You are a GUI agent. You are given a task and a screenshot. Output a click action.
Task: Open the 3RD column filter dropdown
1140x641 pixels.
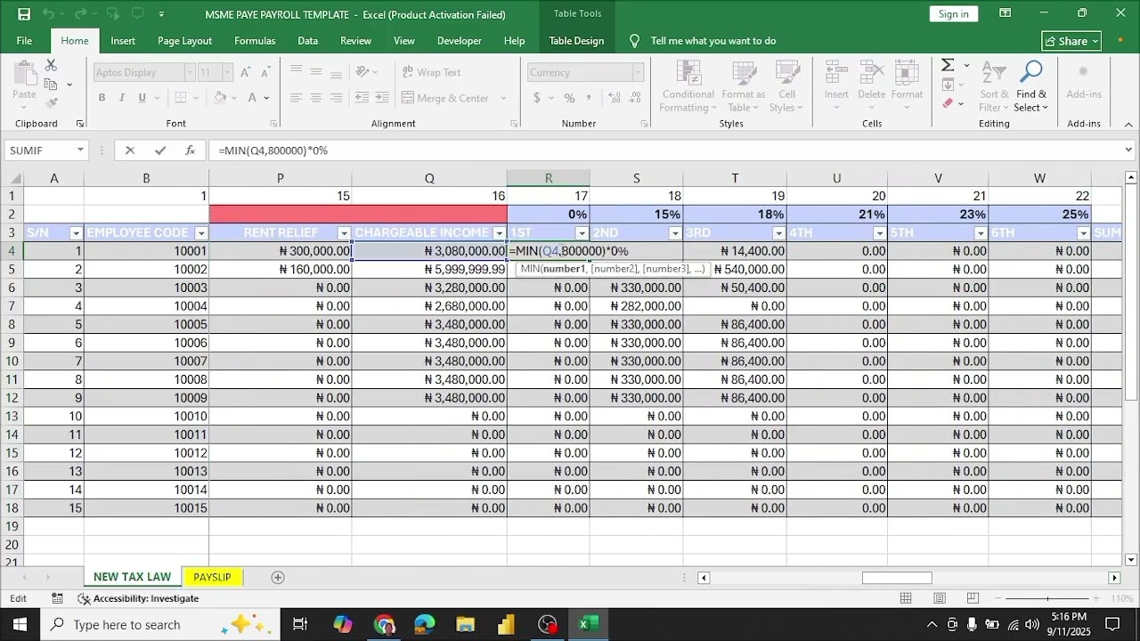[x=778, y=233]
